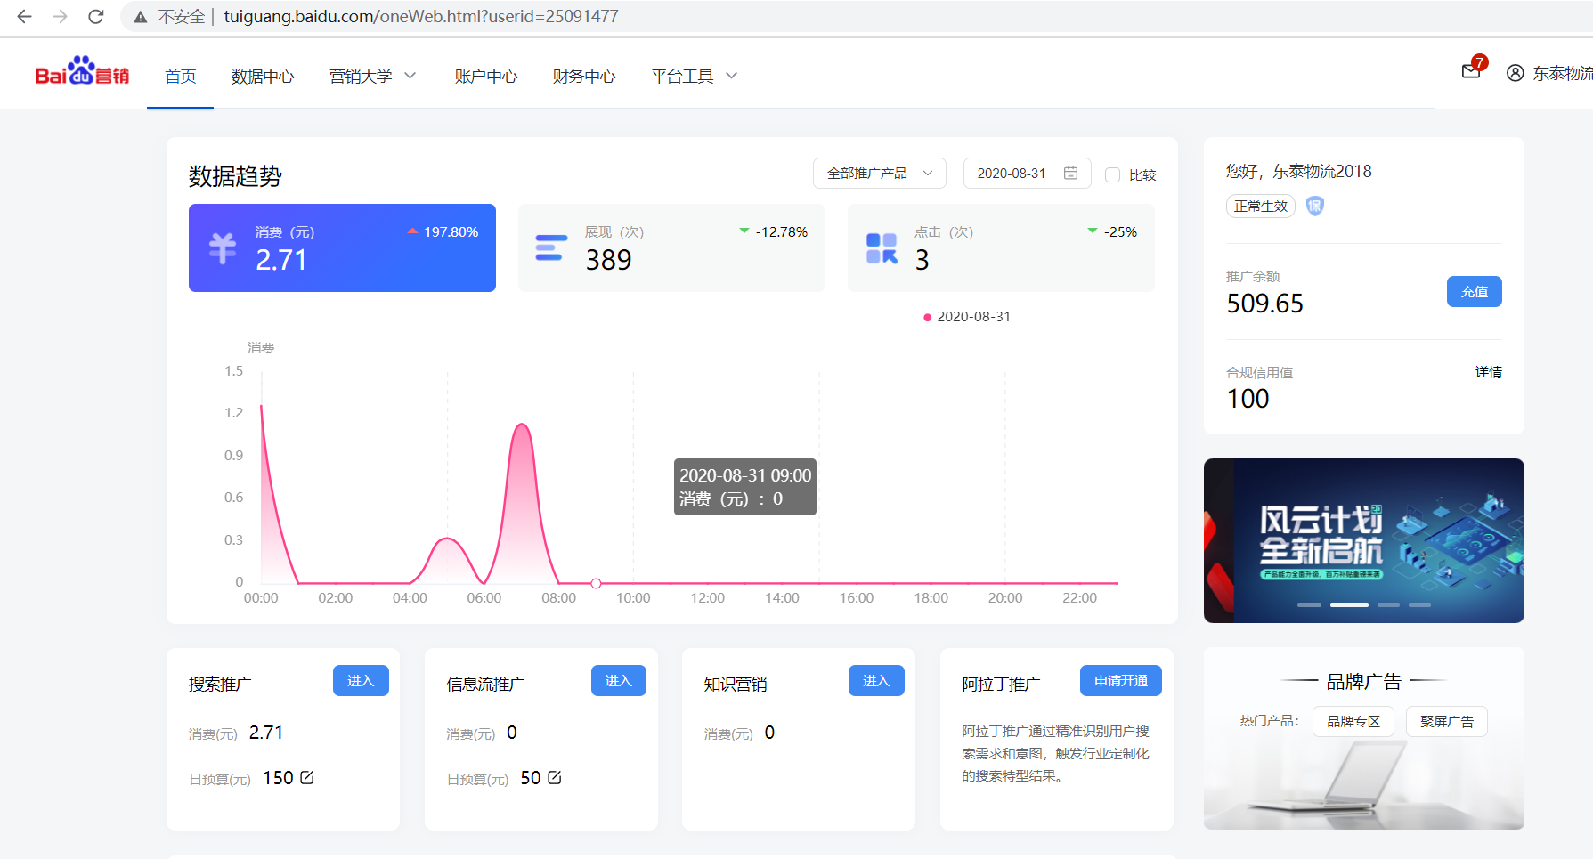Open the 账户中心 menu

(x=486, y=76)
